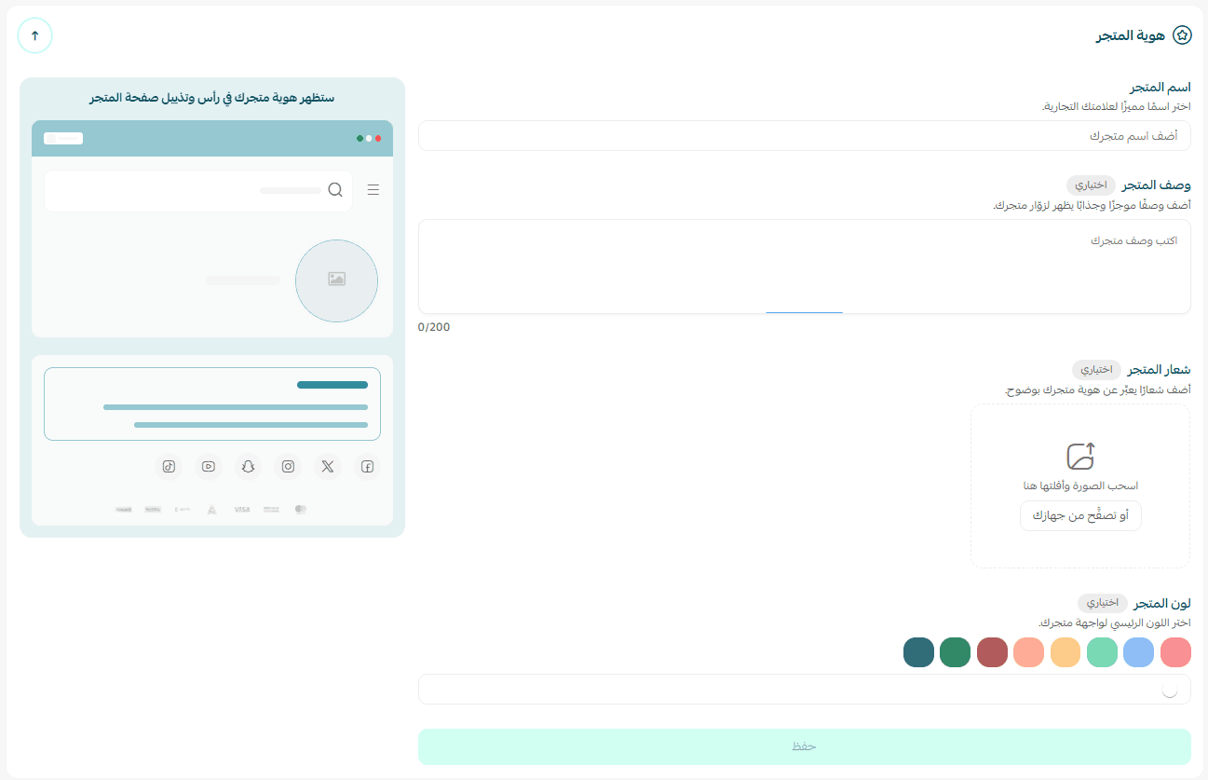Viewport: 1208px width, 780px height.
Task: Choose the brownish-red color swatch
Action: click(x=992, y=652)
